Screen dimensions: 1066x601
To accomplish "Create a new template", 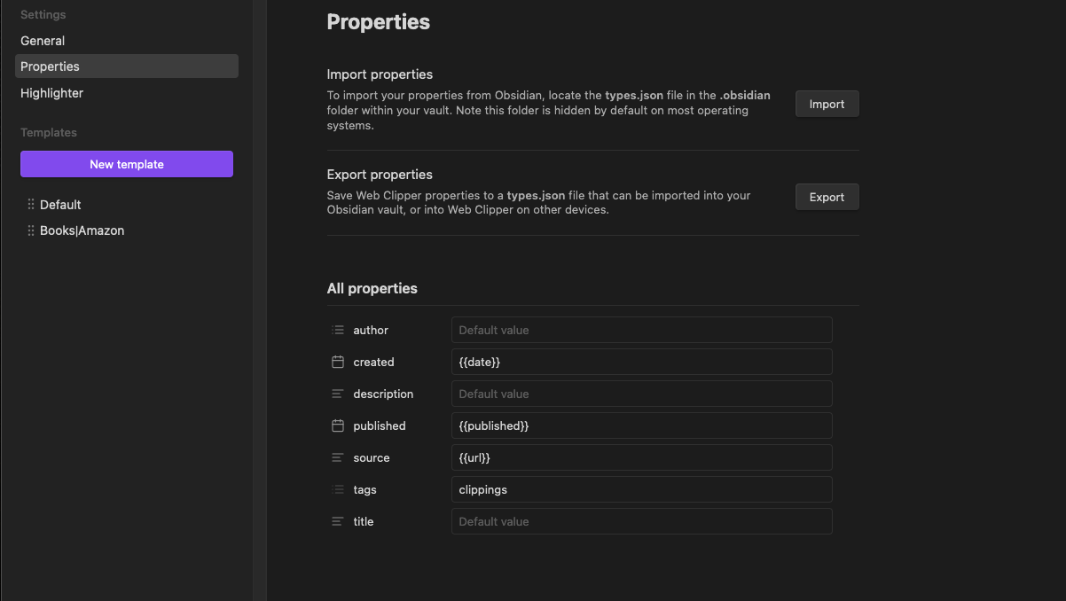I will click(x=127, y=164).
